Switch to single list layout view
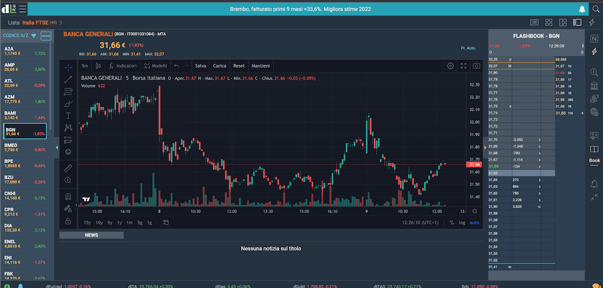Image resolution: width=603 pixels, height=288 pixels. click(534, 22)
